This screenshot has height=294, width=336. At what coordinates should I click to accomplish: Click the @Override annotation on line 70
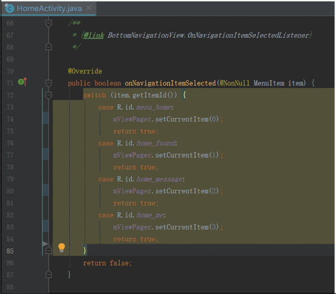click(85, 71)
